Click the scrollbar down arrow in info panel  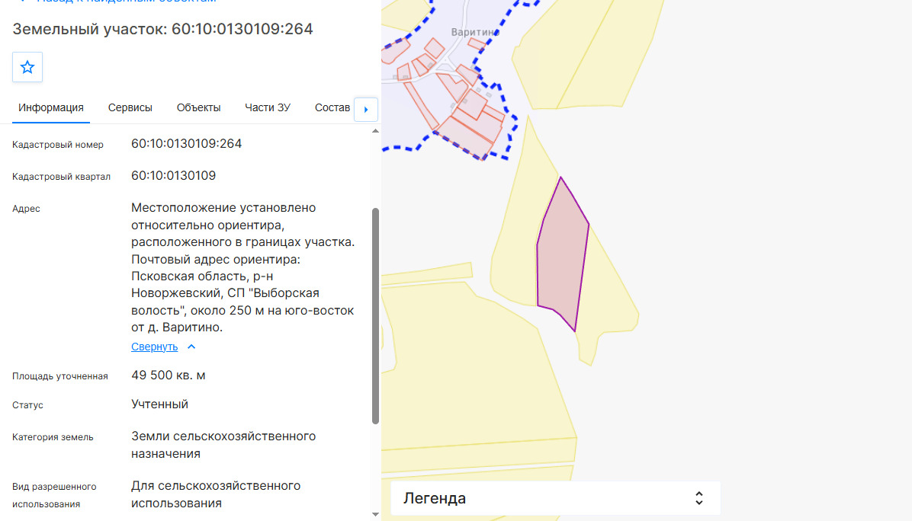[375, 514]
